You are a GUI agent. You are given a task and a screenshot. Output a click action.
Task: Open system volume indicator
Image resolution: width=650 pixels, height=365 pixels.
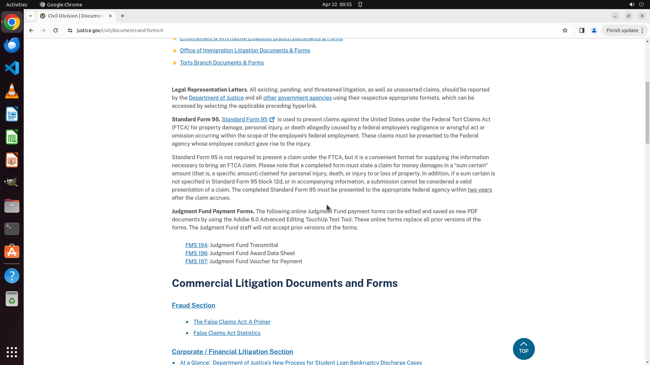[632, 4]
